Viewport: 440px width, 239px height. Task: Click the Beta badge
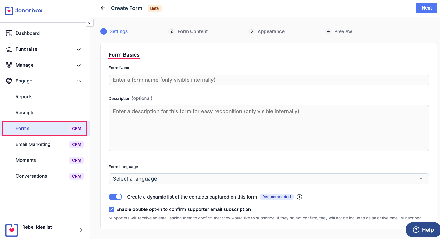point(154,8)
